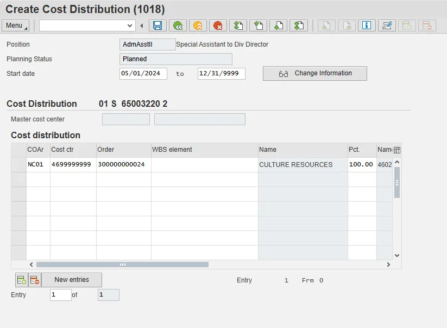The width and height of the screenshot is (447, 328).
Task: Click the Change Information button
Action: 314,73
